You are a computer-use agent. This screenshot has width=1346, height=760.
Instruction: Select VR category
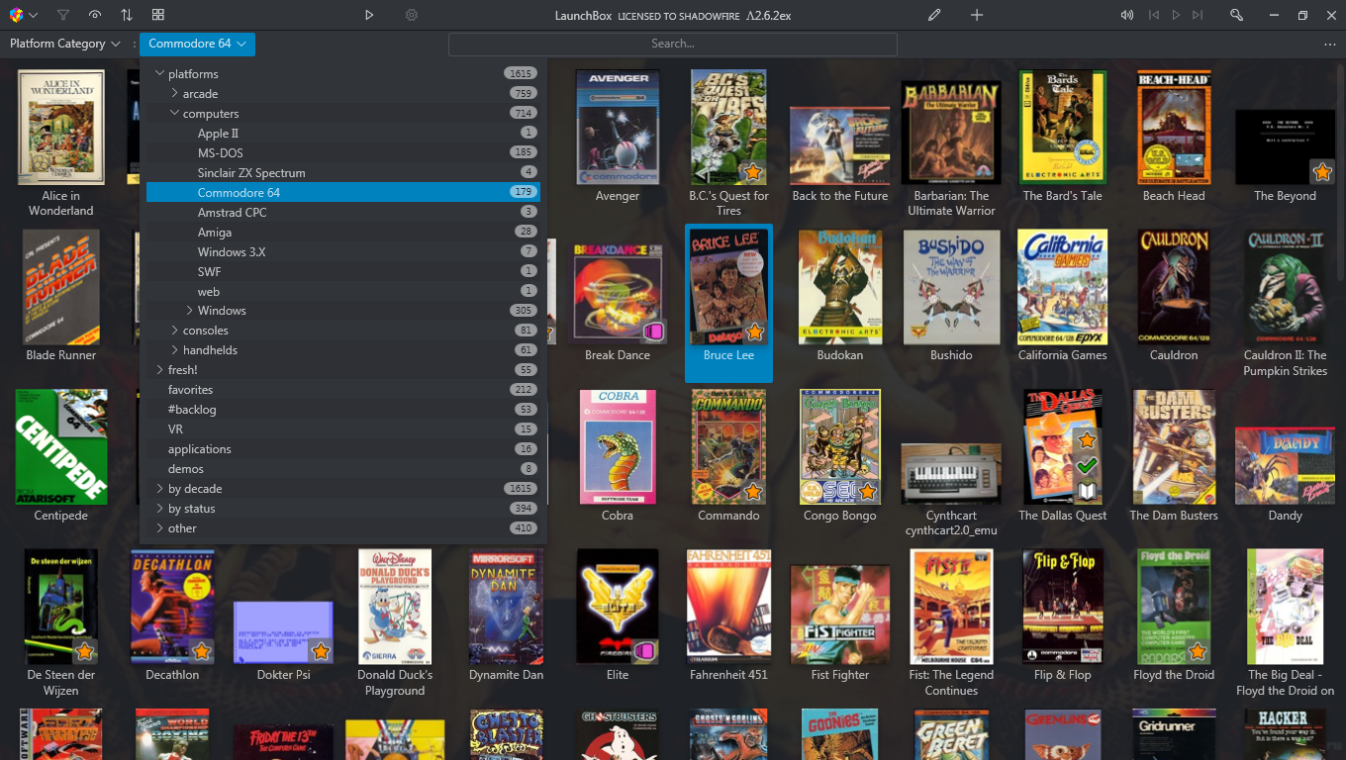[342, 429]
